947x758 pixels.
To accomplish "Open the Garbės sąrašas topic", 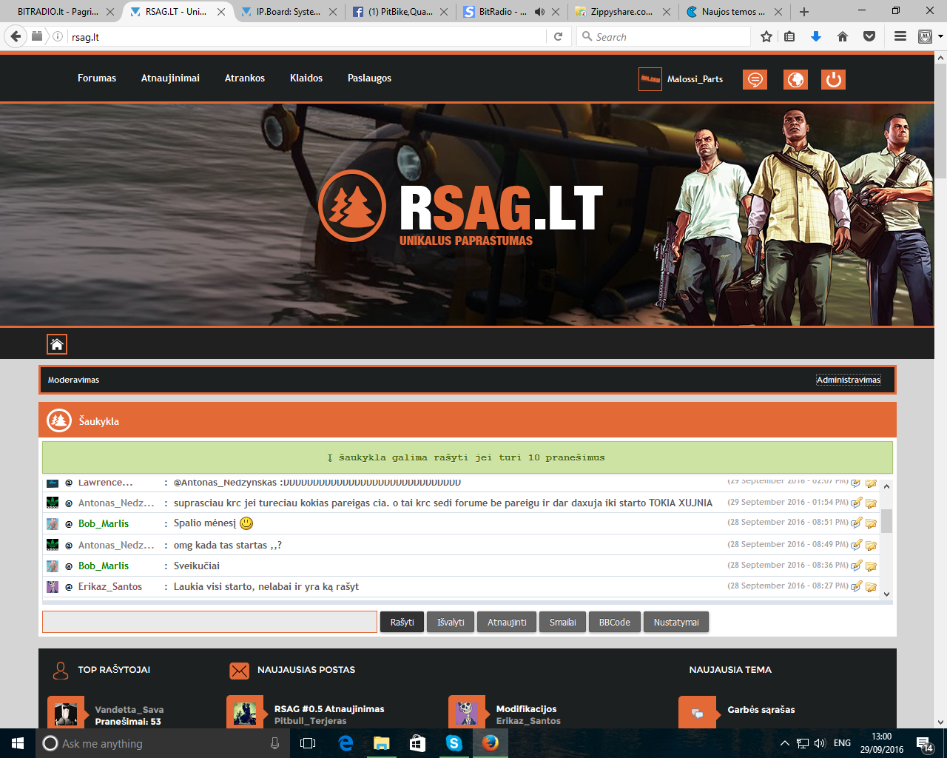I will (x=761, y=709).
